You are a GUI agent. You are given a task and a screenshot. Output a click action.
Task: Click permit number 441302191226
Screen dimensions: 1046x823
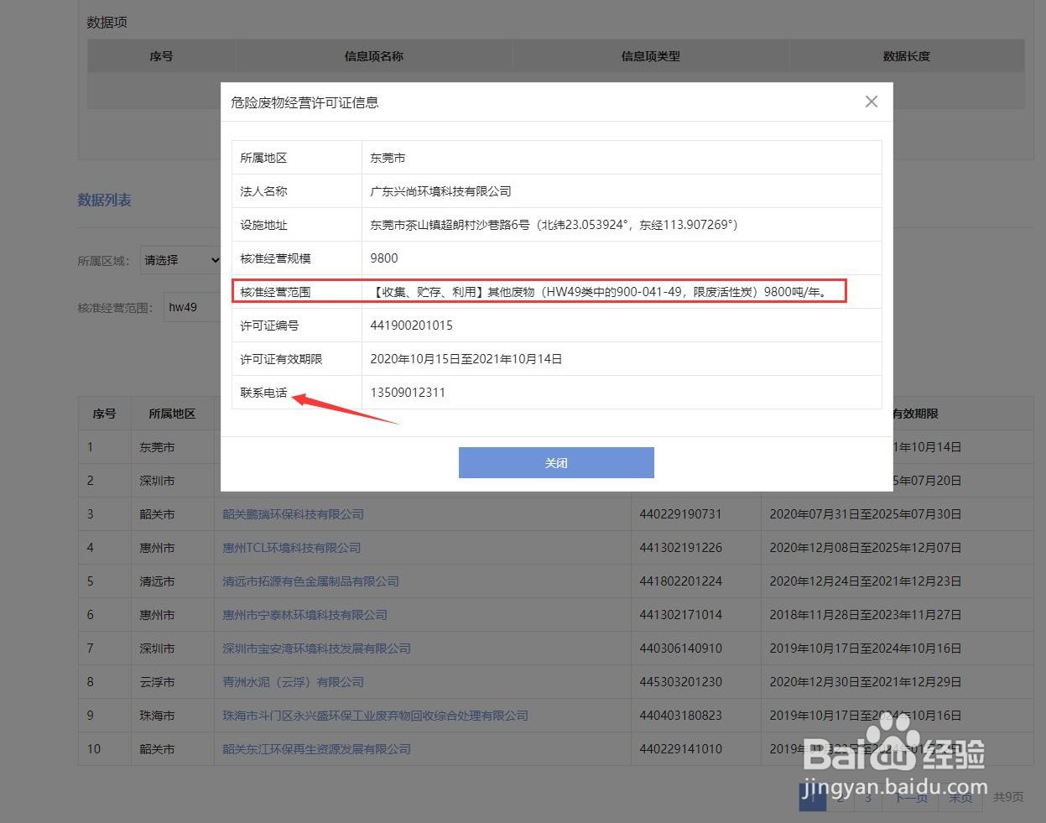point(680,548)
